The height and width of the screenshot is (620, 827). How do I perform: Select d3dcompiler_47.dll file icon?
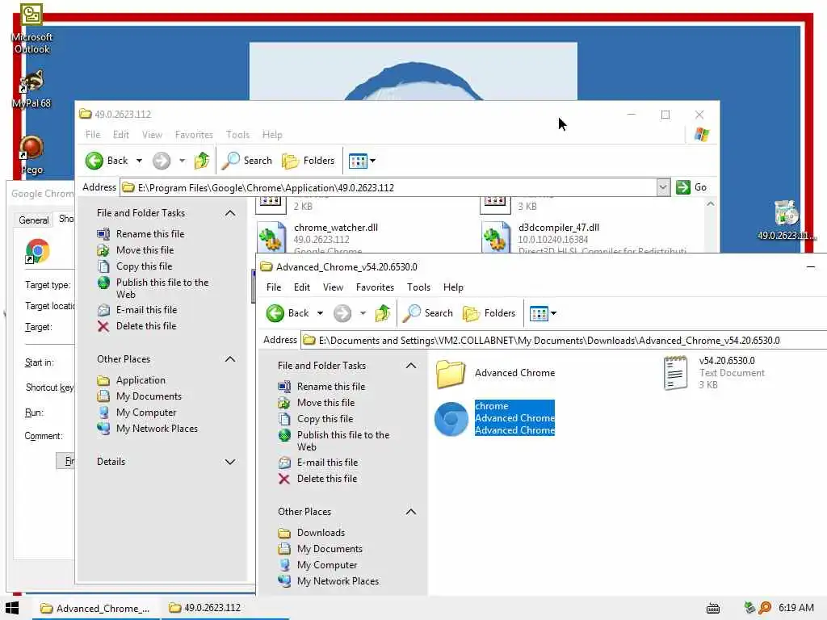pos(495,237)
